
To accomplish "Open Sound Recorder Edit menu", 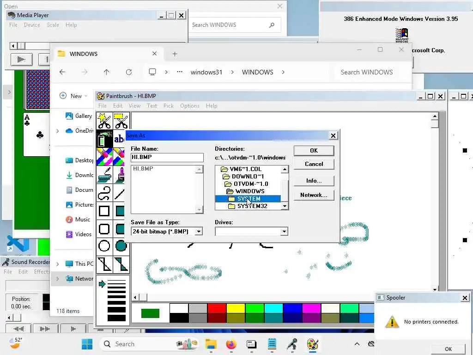I will (x=23, y=272).
